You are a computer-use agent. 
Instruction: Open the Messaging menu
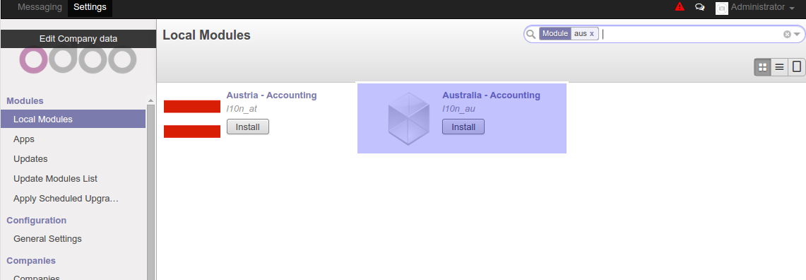(x=40, y=7)
